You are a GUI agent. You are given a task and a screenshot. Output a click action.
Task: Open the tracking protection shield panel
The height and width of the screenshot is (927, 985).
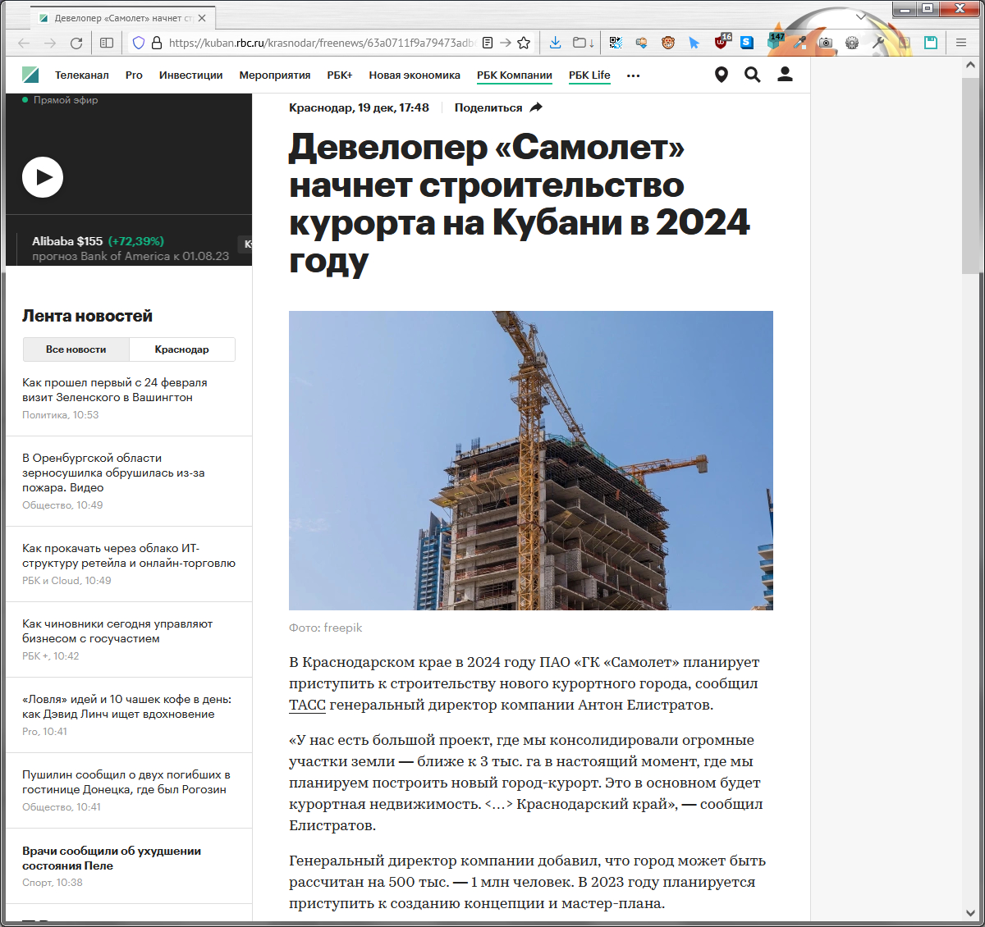coord(139,43)
